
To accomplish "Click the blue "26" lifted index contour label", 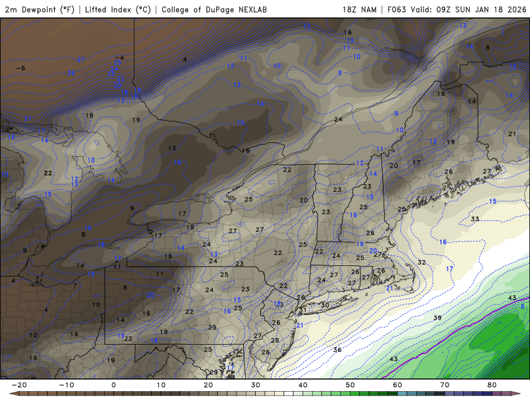I will 71,73.
